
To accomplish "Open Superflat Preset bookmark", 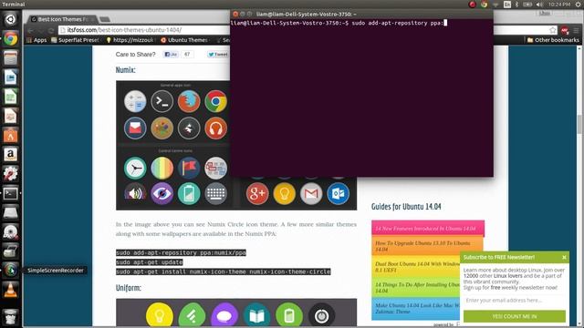I will (75, 40).
